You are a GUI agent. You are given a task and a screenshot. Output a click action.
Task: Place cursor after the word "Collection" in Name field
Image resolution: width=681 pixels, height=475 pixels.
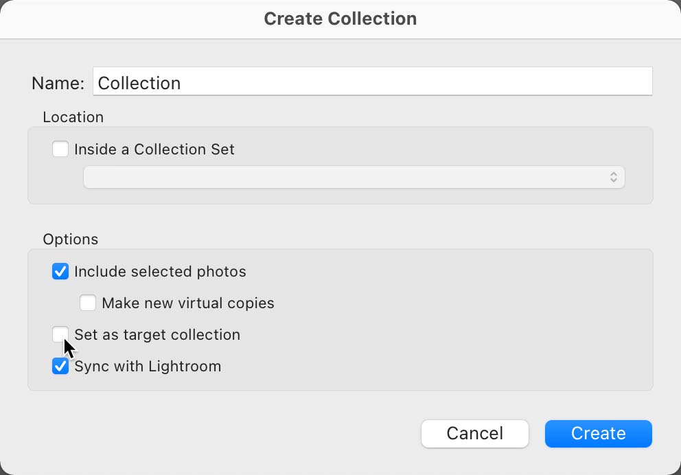click(181, 83)
